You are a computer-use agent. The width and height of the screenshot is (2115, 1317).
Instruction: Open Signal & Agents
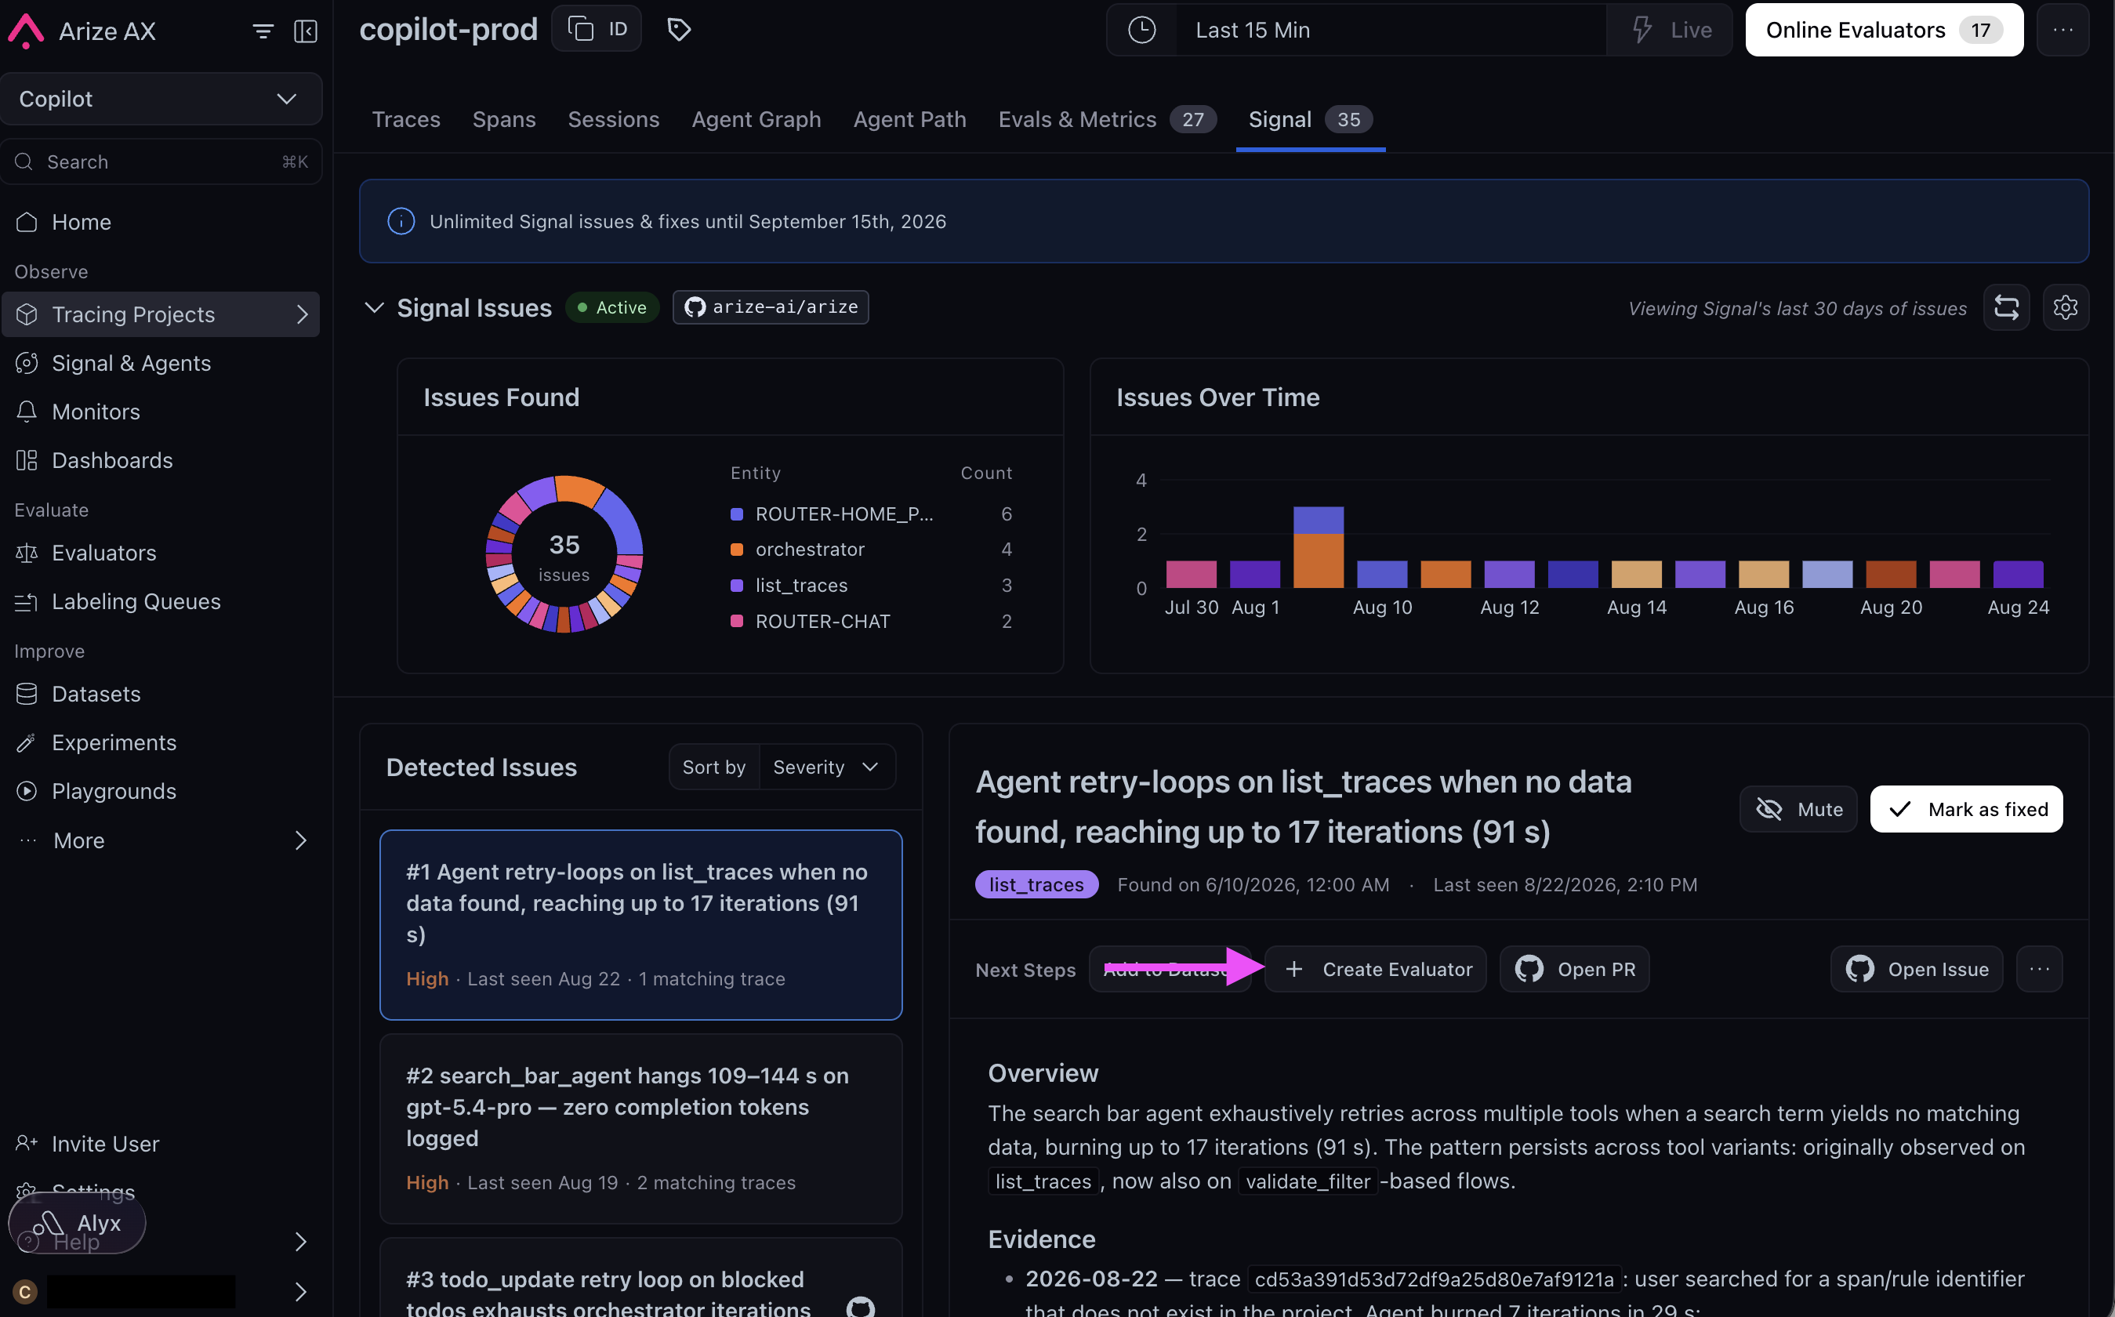(x=132, y=363)
